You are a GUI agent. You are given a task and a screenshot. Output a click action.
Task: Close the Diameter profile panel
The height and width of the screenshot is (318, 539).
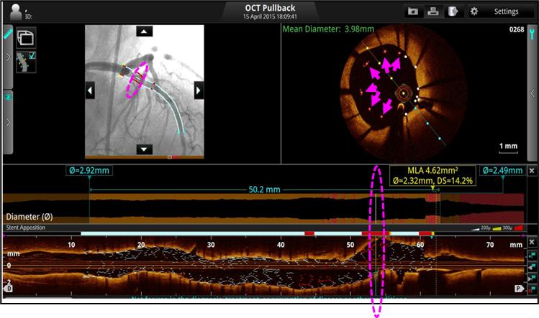point(531,171)
